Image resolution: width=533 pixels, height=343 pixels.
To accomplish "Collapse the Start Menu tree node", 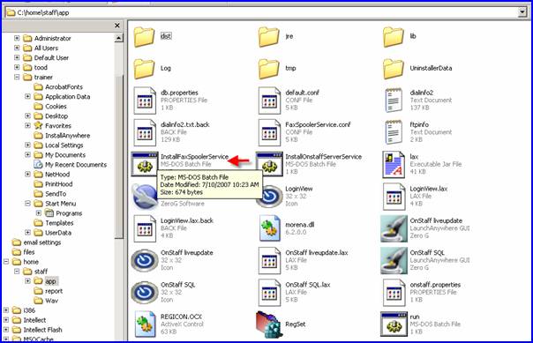I will pyautogui.click(x=27, y=204).
